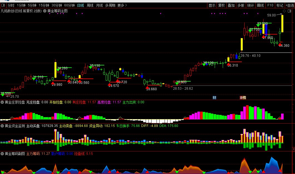Switch to the 1分钟 period tab
295x174 pixels.
[21, 5]
